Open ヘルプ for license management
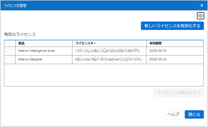Image resolution: width=208 pixels, height=127 pixels. pyautogui.click(x=173, y=114)
